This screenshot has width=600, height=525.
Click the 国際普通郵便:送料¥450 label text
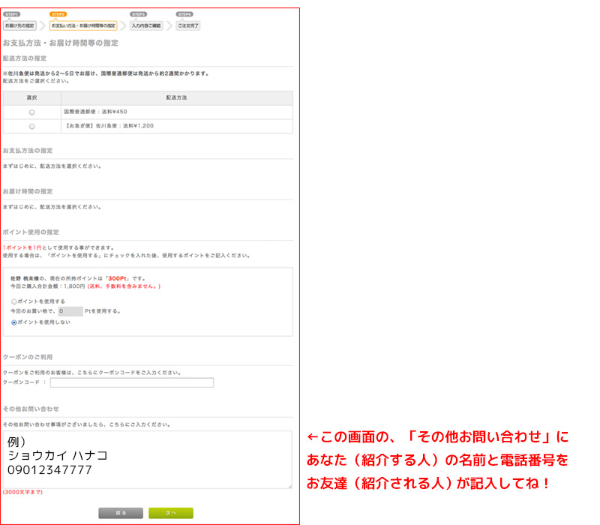point(91,112)
